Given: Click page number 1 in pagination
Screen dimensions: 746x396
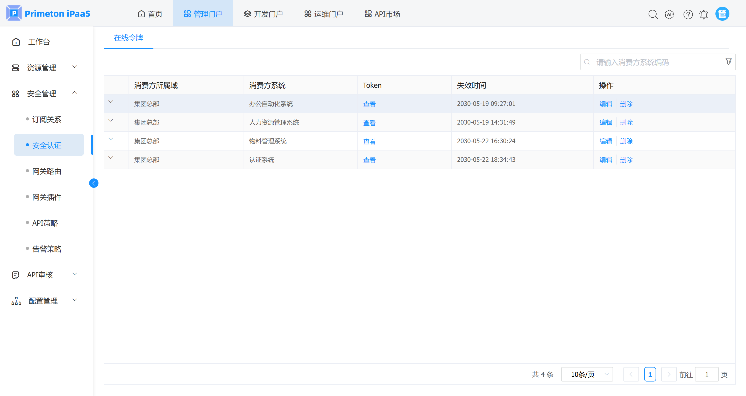Looking at the screenshot, I should tap(650, 374).
